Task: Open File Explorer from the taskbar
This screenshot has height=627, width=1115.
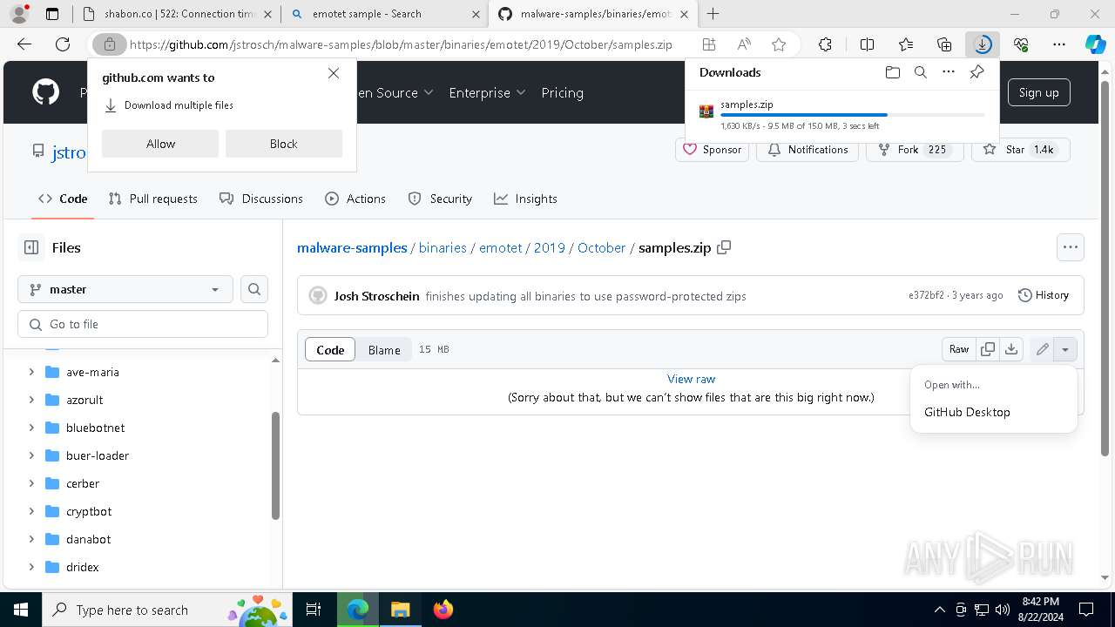Action: tap(400, 610)
